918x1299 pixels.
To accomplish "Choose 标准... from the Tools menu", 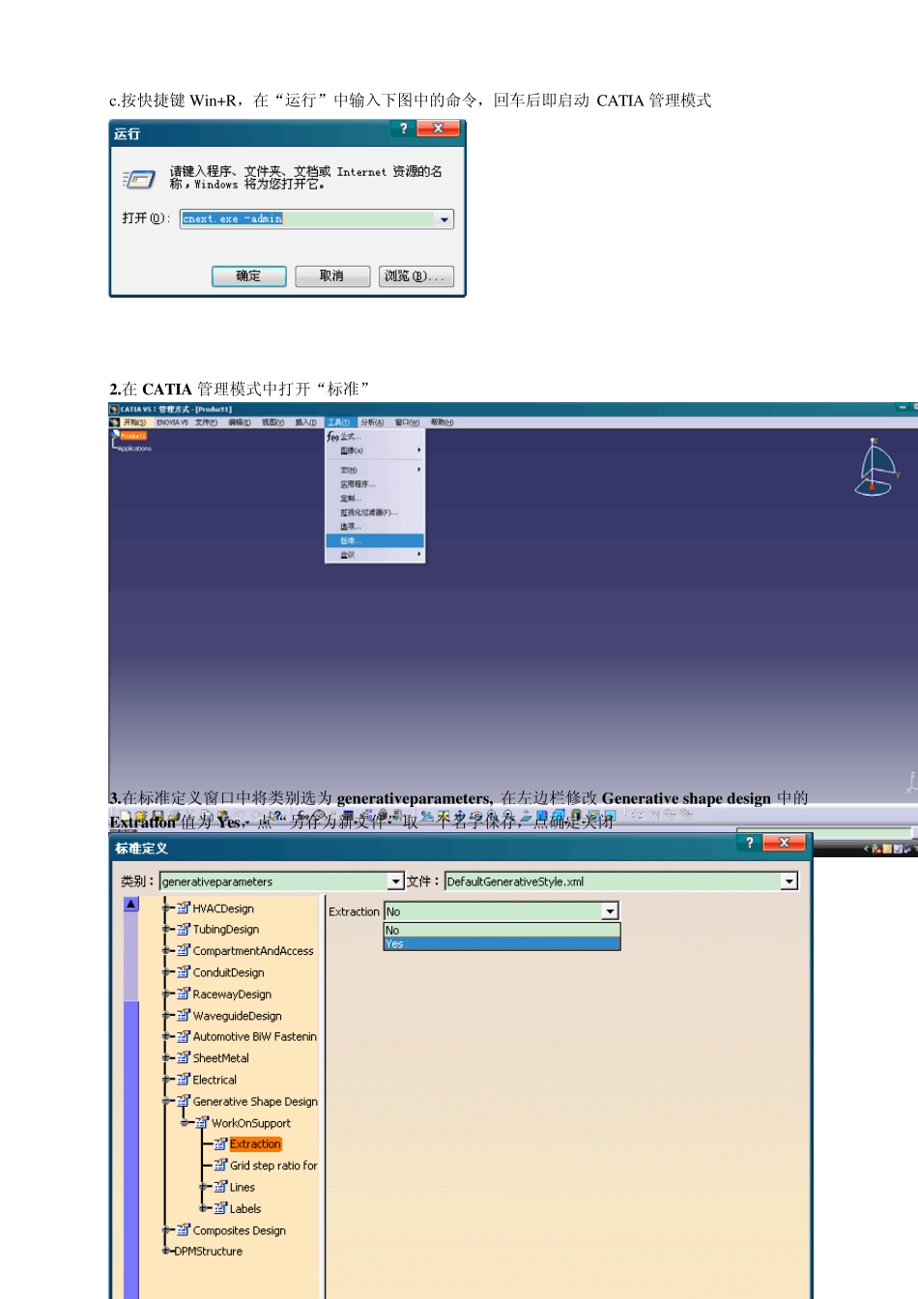I will (375, 541).
